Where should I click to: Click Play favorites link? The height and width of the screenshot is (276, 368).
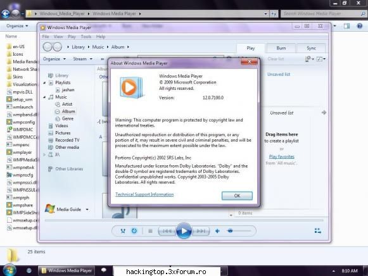281,156
